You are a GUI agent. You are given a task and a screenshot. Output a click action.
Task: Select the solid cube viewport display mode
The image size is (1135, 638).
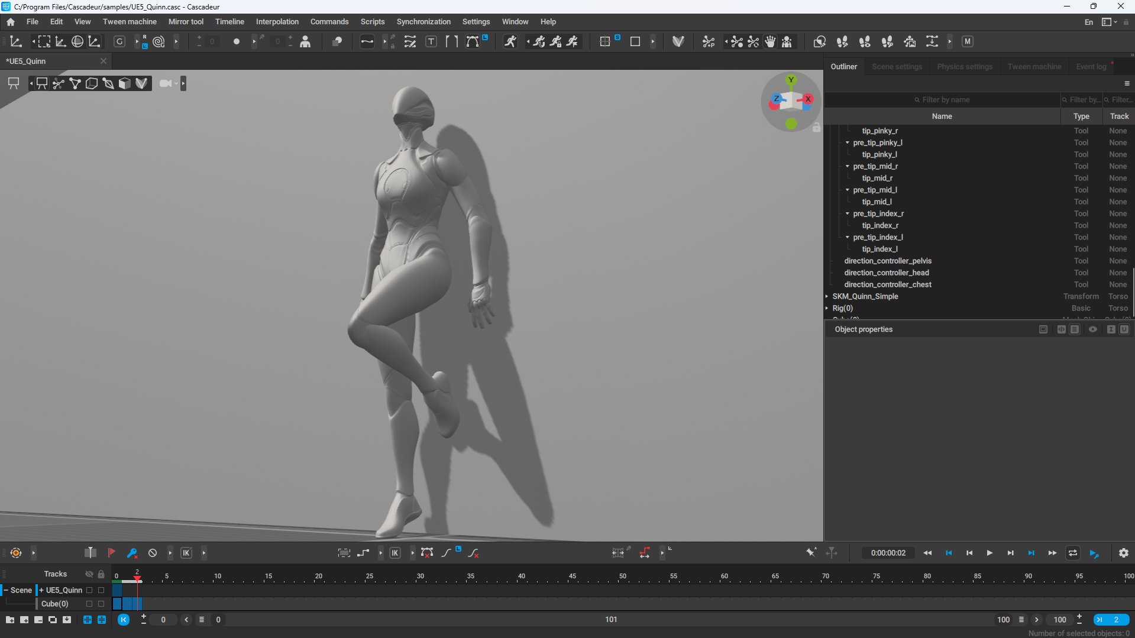point(124,83)
